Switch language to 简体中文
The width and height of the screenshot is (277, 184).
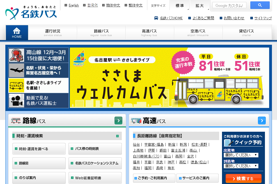tap(113, 5)
